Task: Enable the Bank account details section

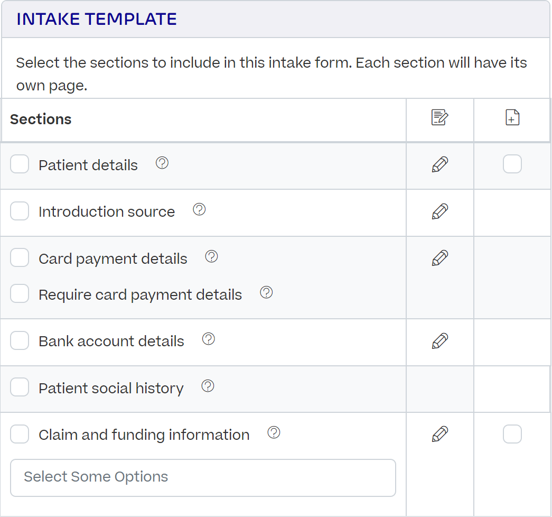Action: click(x=20, y=340)
